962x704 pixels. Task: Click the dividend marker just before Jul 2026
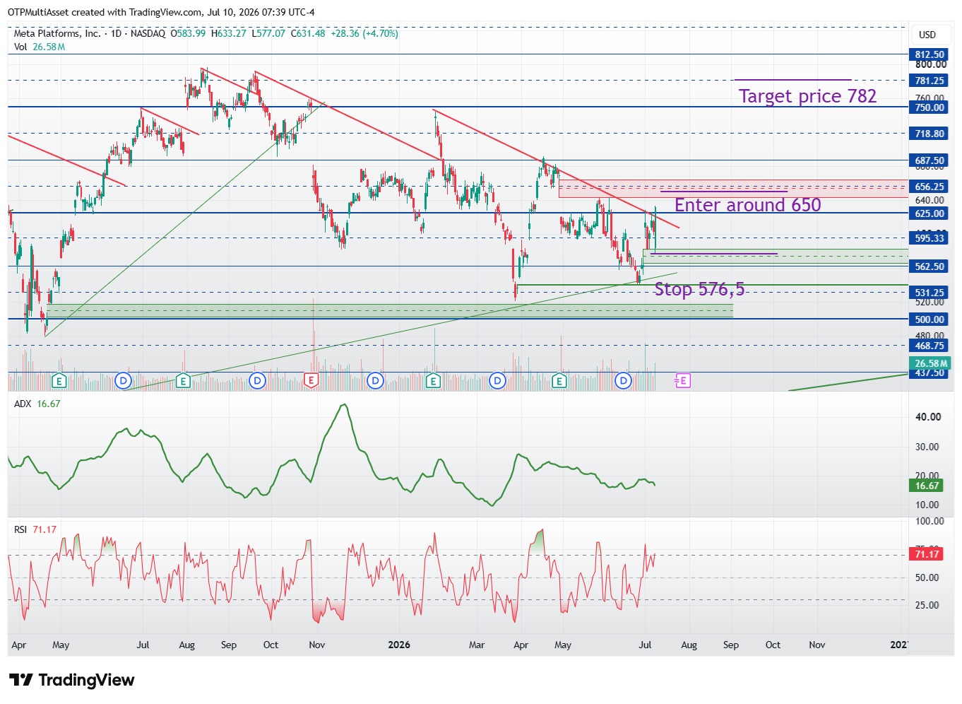click(x=623, y=381)
